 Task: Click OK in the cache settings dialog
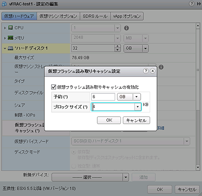(x=109, y=120)
